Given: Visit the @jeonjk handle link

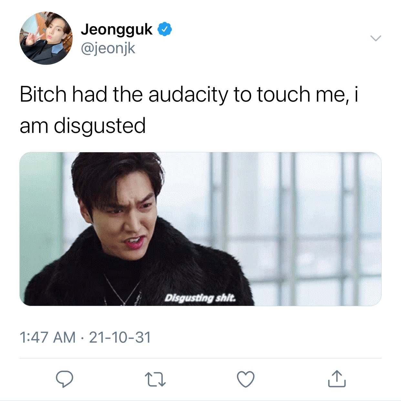Looking at the screenshot, I should [x=108, y=49].
